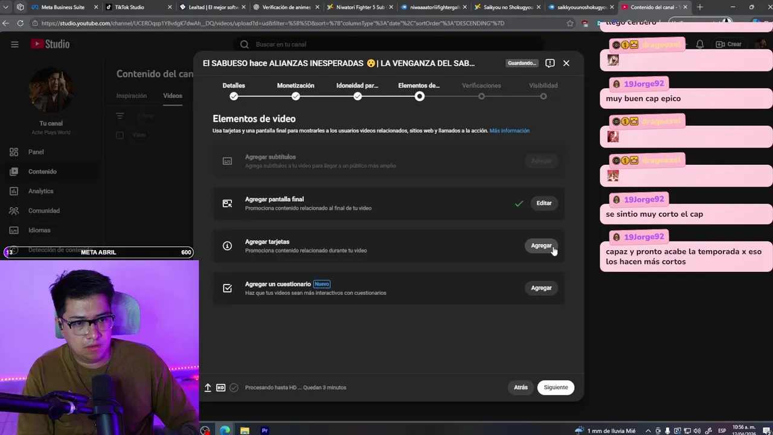773x435 pixels.
Task: Open Adobe Premiere Pro from the taskbar
Action: click(x=265, y=431)
